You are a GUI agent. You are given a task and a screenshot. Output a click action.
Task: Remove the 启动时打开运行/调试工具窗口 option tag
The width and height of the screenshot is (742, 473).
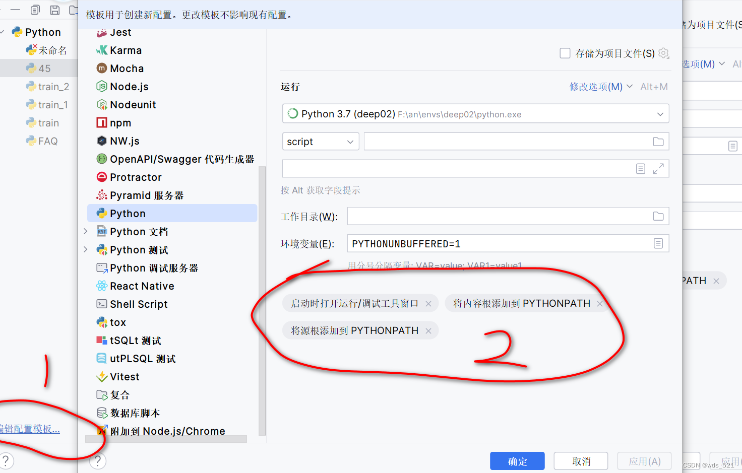[x=428, y=304]
